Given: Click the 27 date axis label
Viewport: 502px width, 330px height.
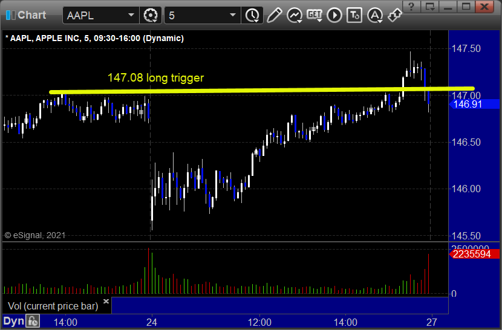Looking at the screenshot, I should (x=432, y=322).
